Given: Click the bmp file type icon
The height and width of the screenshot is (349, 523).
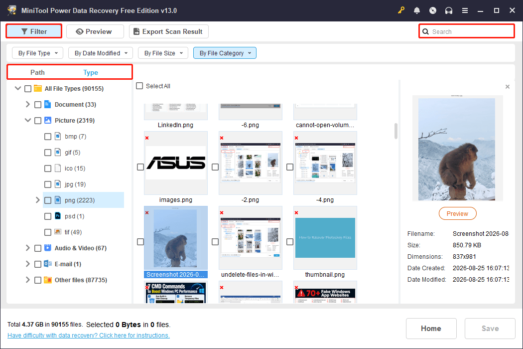Looking at the screenshot, I should point(58,136).
